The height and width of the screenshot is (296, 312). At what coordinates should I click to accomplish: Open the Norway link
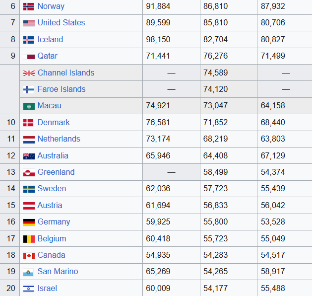(x=51, y=6)
